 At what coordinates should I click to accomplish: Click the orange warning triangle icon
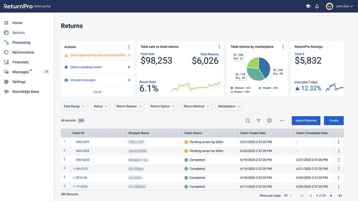(x=66, y=55)
